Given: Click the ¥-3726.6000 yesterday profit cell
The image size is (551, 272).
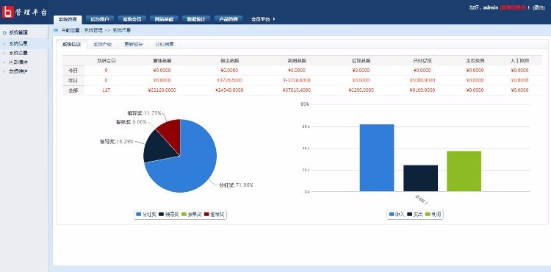Looking at the screenshot, I should pyautogui.click(x=296, y=80).
